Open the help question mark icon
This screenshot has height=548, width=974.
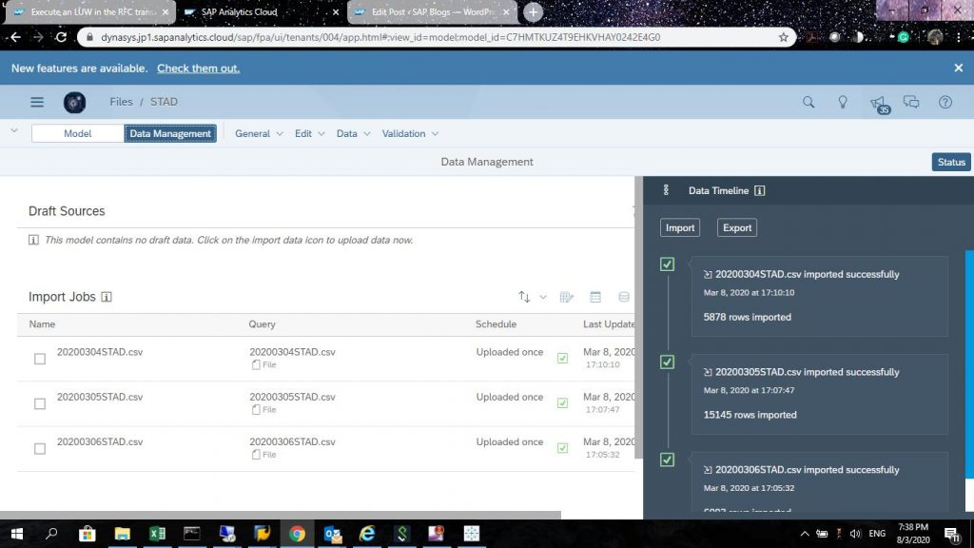[945, 102]
